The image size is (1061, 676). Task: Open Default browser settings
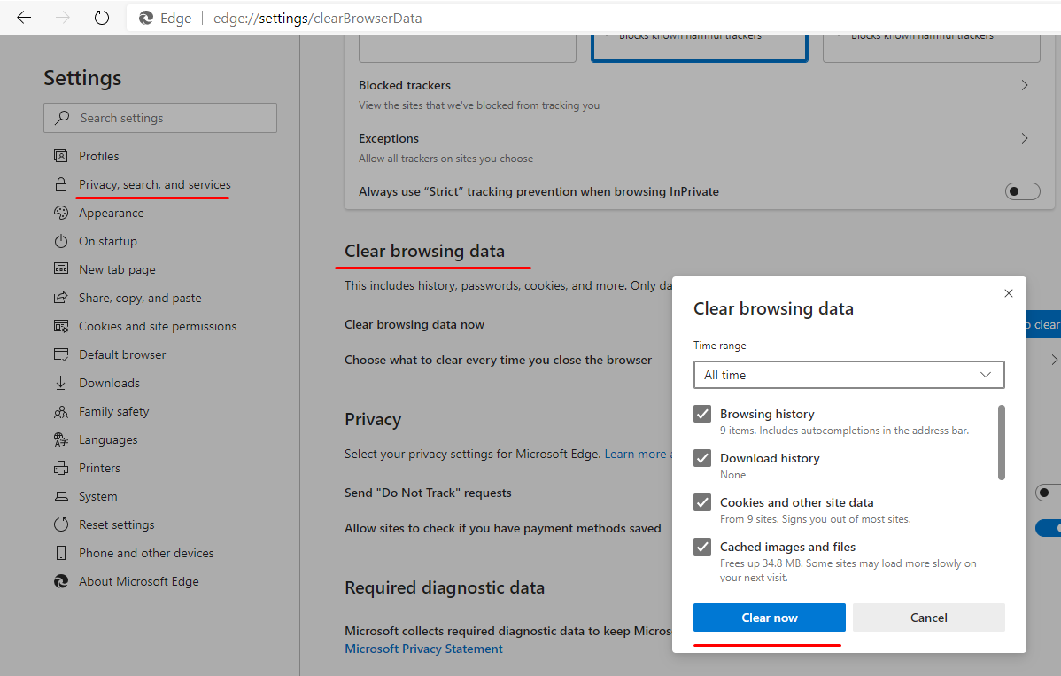[122, 354]
